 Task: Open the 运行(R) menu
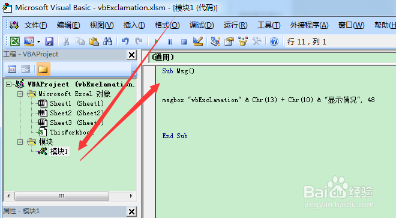tap(235, 25)
